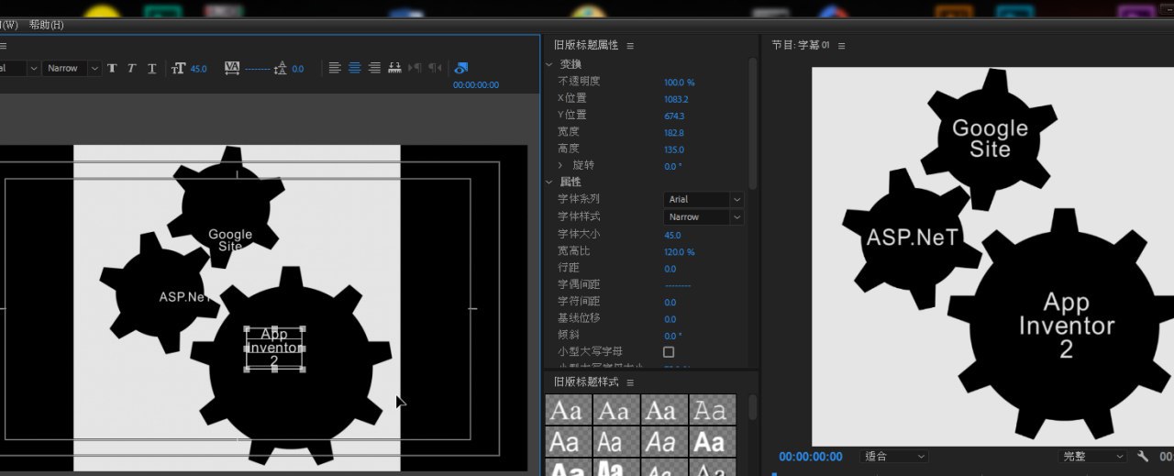Screen dimensions: 1174x476
Task: Toggle show background video eye icon
Action: [x=461, y=69]
